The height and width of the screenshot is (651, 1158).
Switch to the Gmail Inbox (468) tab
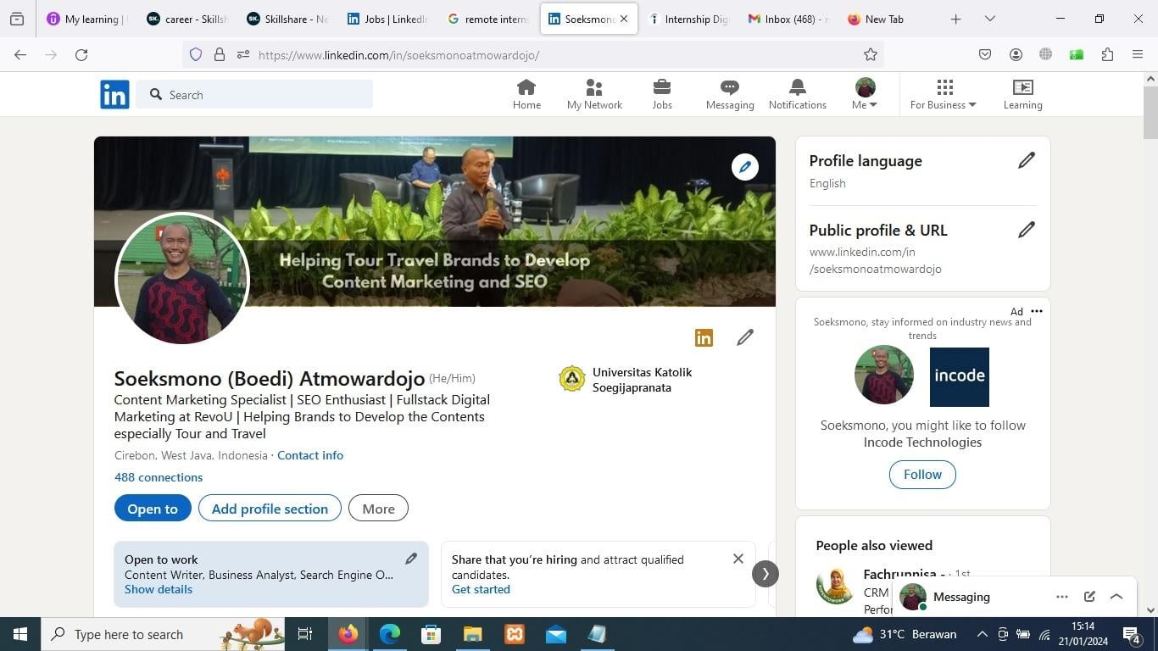coord(788,19)
